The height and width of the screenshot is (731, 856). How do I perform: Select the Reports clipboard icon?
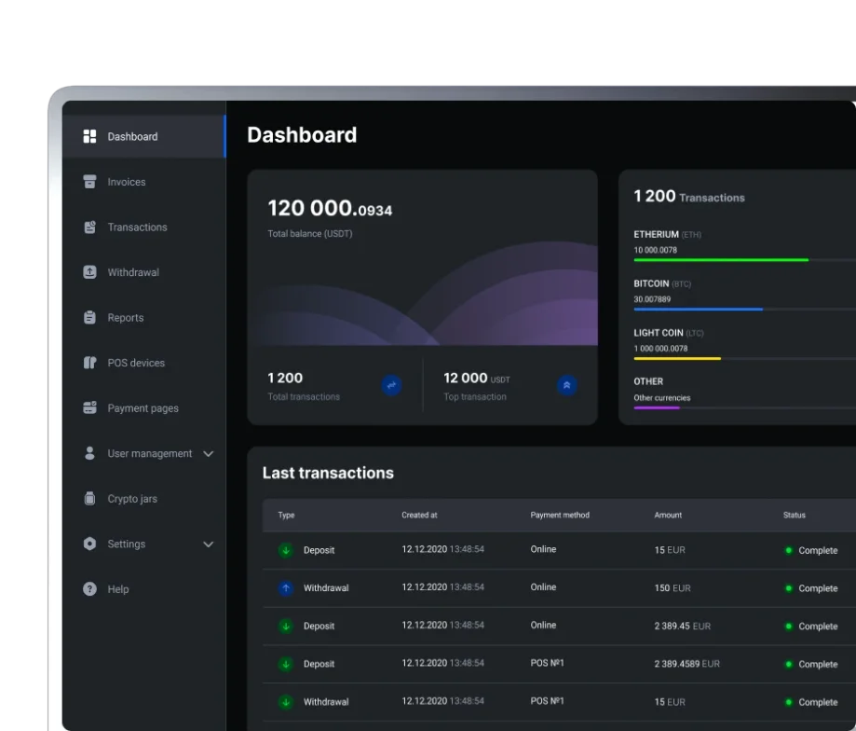click(89, 318)
